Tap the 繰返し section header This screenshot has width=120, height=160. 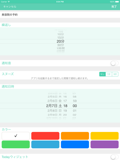coord(6,25)
